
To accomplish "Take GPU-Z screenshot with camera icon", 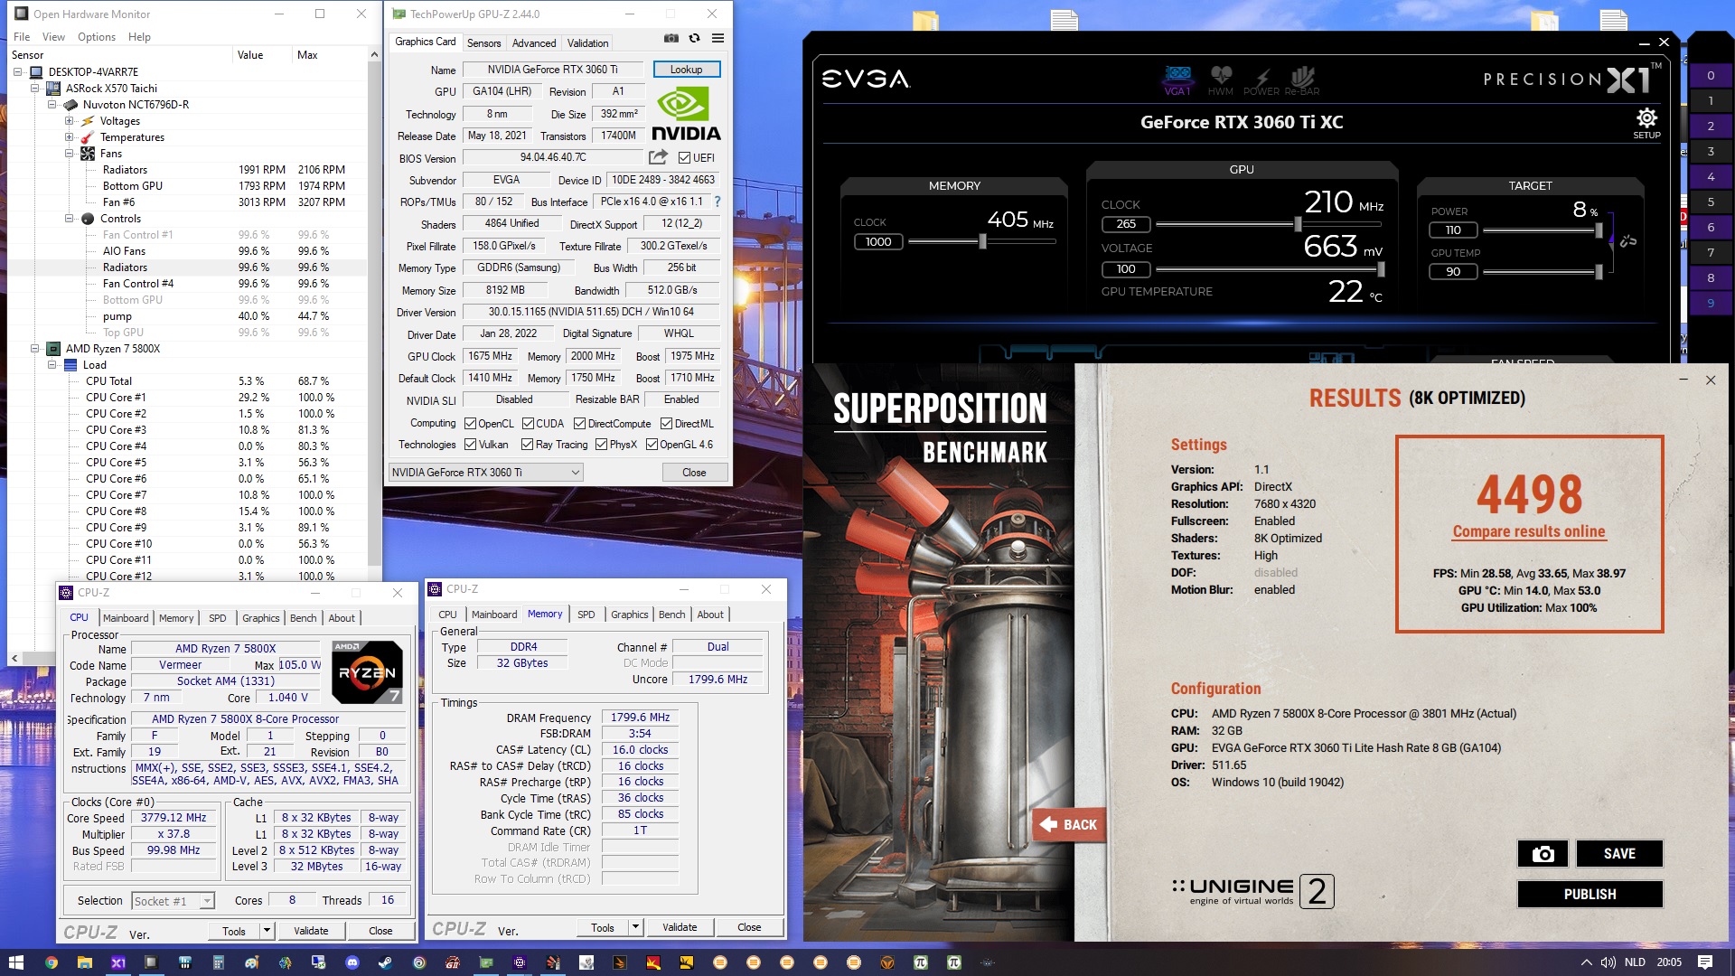I will pos(671,38).
